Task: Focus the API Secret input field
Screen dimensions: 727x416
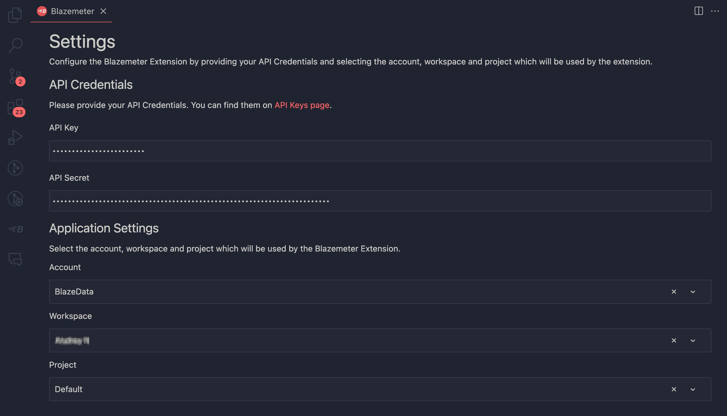Action: [380, 201]
